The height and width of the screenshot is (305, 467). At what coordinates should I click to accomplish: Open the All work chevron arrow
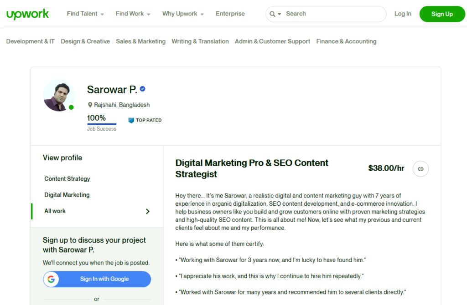coord(147,211)
